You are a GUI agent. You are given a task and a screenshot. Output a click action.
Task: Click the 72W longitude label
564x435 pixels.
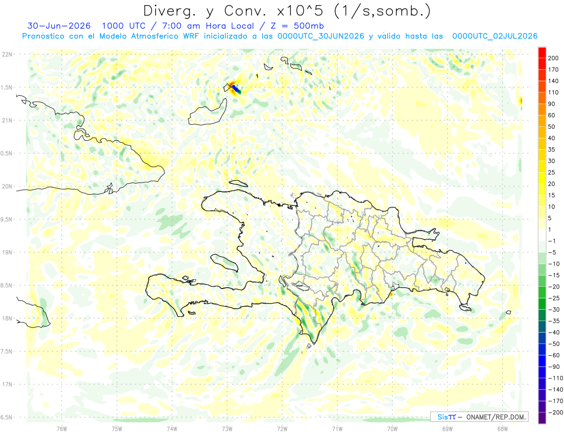click(282, 428)
